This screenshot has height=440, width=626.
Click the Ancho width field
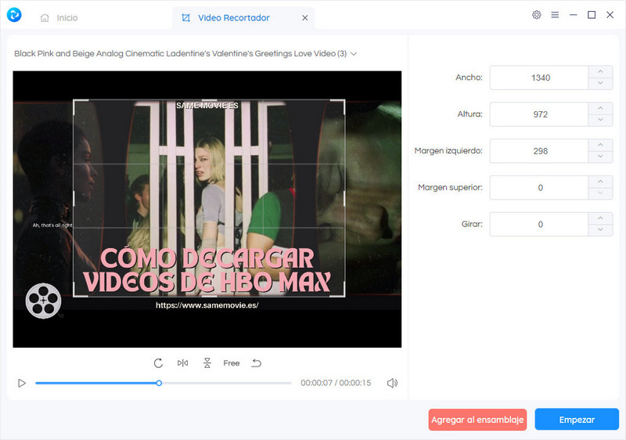539,78
